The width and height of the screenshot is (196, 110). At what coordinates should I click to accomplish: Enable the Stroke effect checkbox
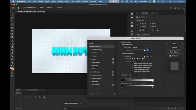90,59
